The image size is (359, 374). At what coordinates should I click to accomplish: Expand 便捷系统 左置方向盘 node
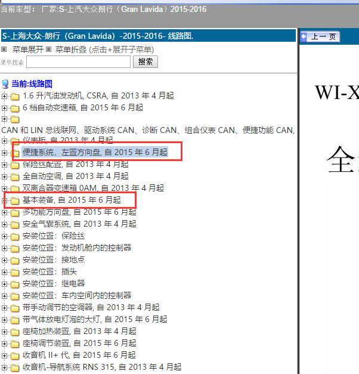coord(4,153)
